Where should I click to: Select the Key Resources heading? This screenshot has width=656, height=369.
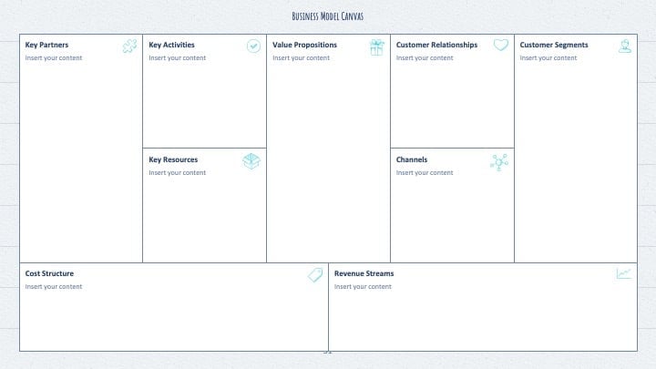point(173,159)
